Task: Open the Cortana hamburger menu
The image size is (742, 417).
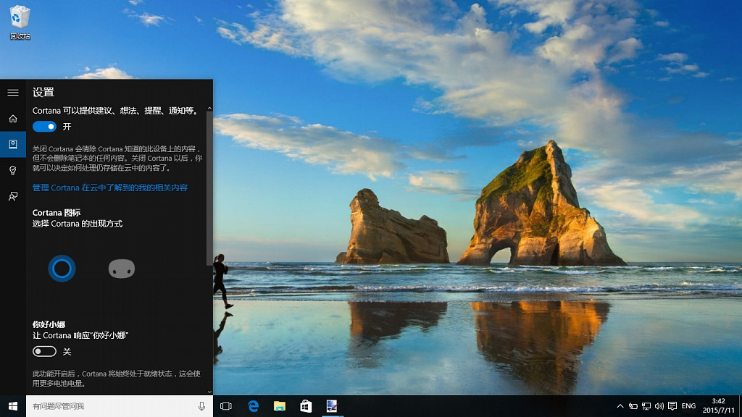Action: tap(13, 93)
